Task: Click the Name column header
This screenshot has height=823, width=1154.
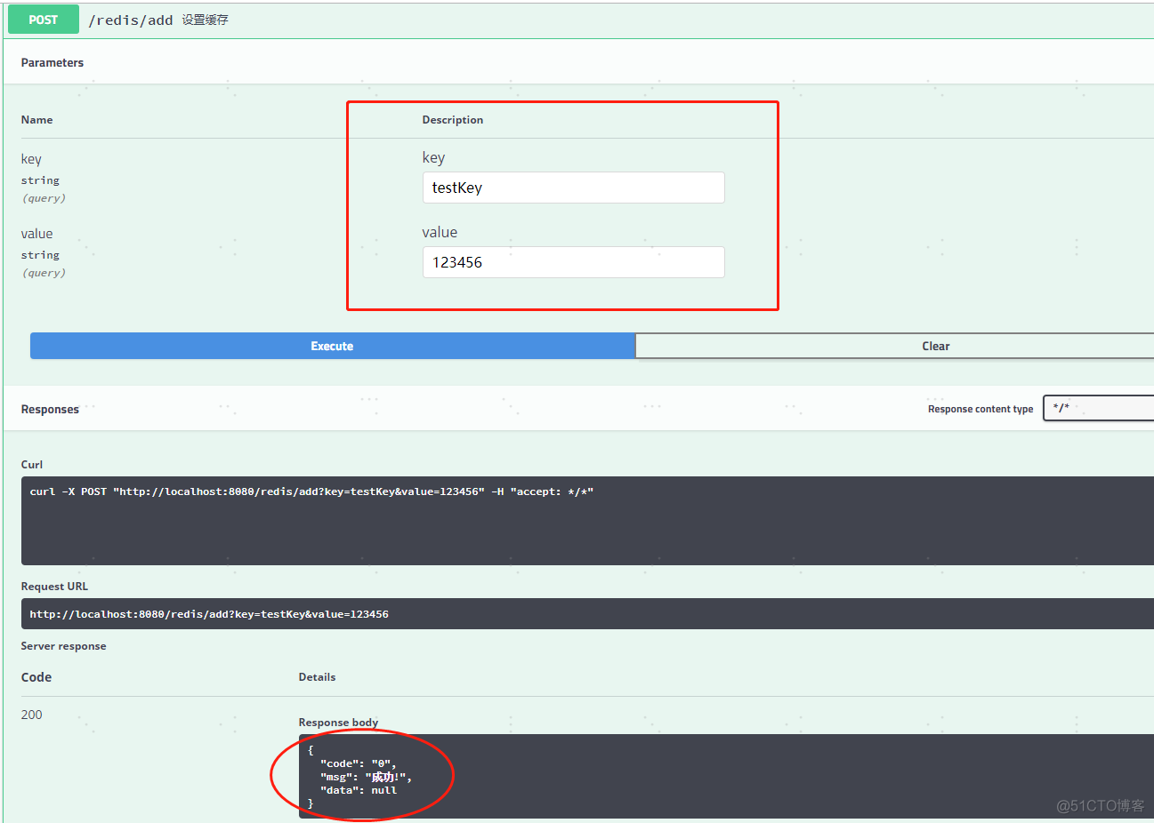Action: click(x=36, y=120)
